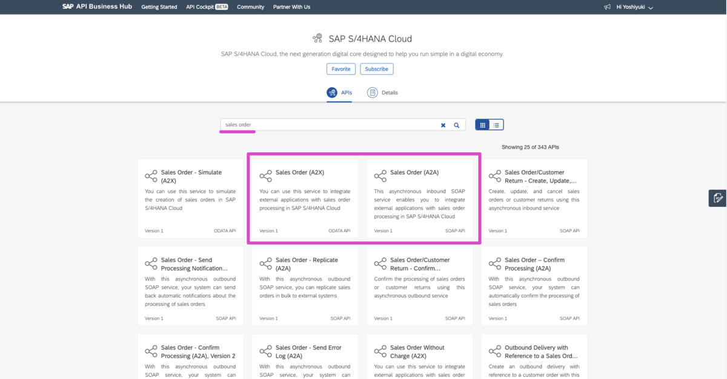Click the SAP S/4HANA Cloud heading

[370, 39]
